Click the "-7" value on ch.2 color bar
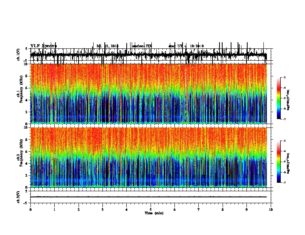The image size is (305, 235). point(284,183)
